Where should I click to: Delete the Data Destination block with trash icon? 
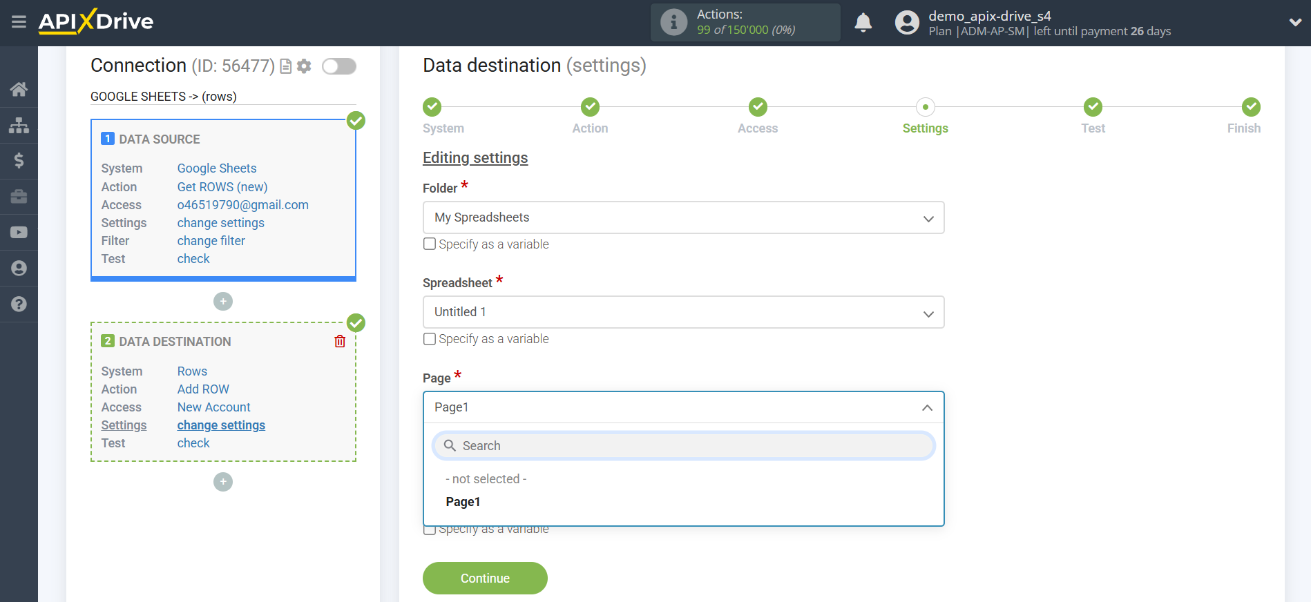click(340, 341)
